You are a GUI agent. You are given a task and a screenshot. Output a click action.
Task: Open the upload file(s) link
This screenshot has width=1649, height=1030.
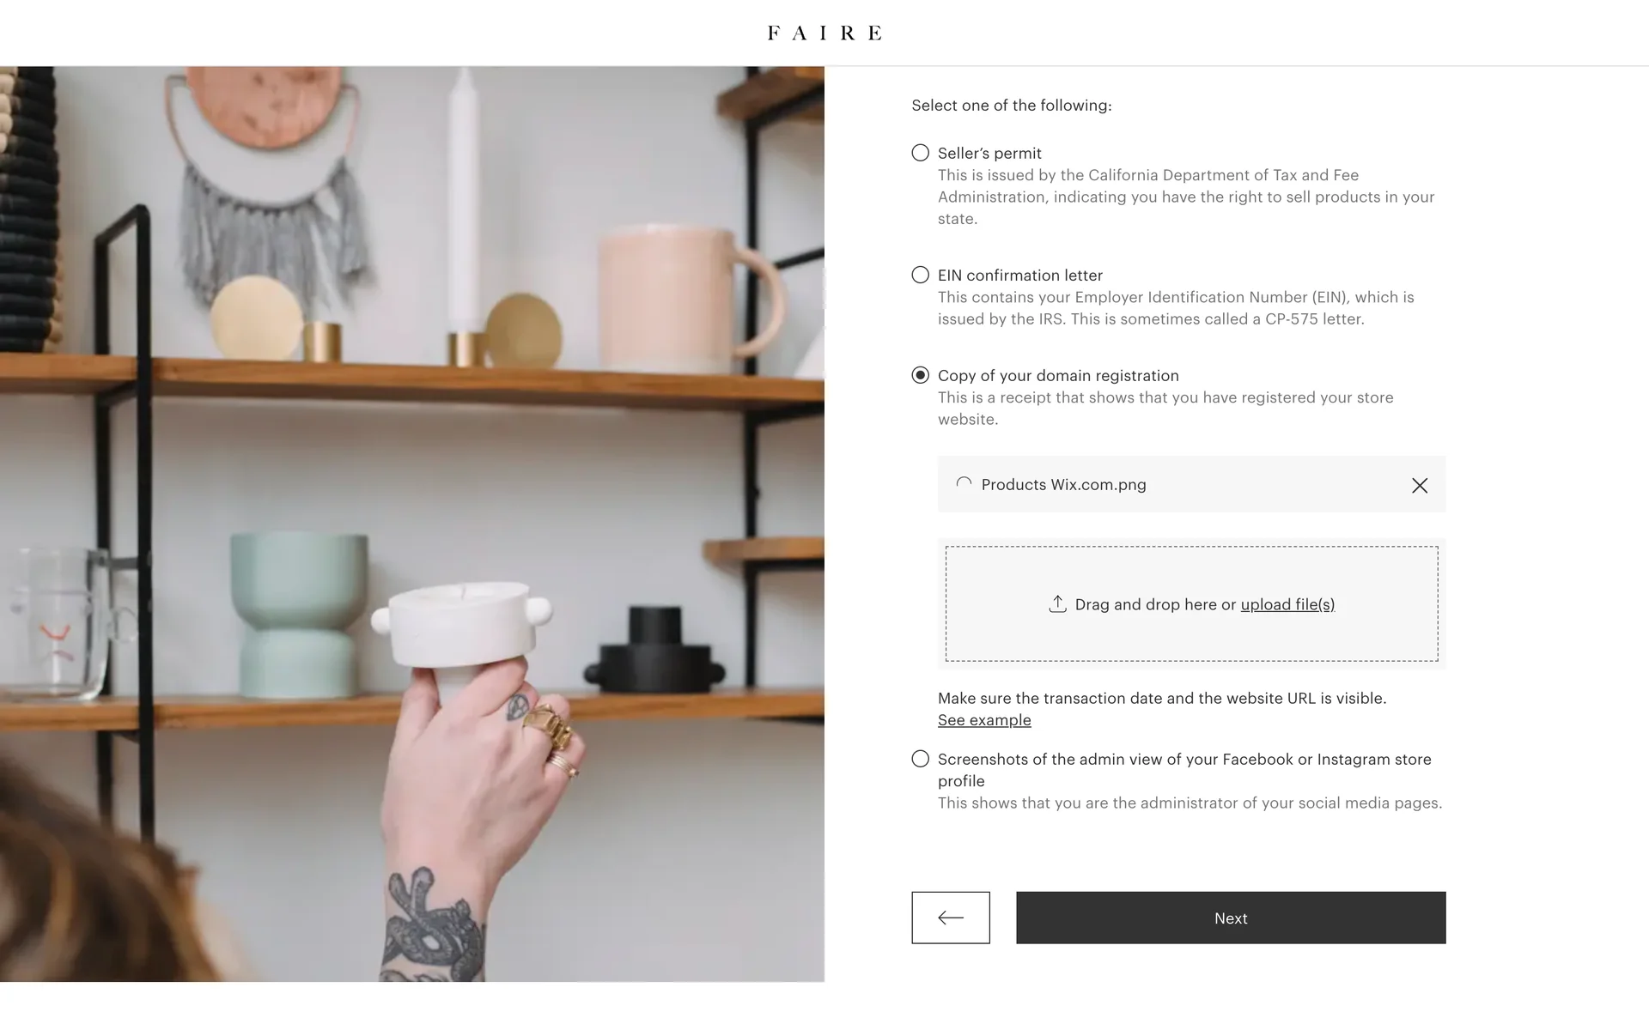1287,604
